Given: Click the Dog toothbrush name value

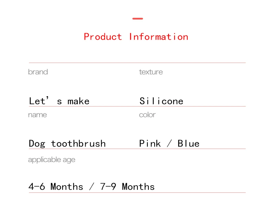Looking at the screenshot, I should coord(67,144).
